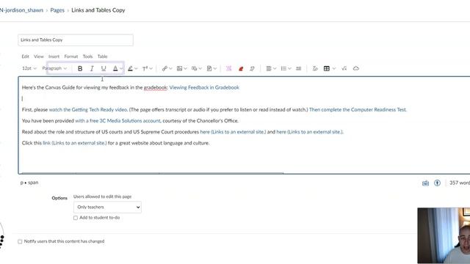Toggle italic formatting
This screenshot has height=264, width=470.
point(92,68)
